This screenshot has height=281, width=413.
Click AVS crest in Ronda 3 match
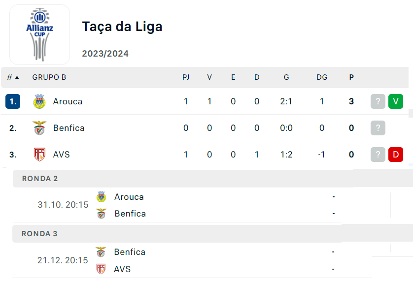(x=101, y=269)
